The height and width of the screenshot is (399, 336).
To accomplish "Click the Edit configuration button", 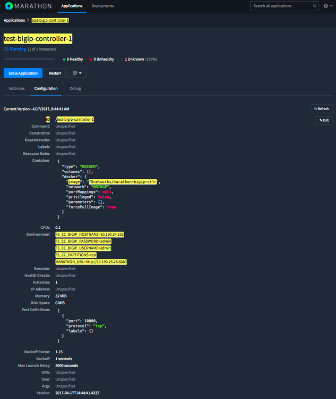I will point(324,120).
